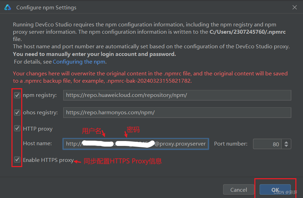Click the Port number label
The width and height of the screenshot is (303, 198).
click(231, 144)
